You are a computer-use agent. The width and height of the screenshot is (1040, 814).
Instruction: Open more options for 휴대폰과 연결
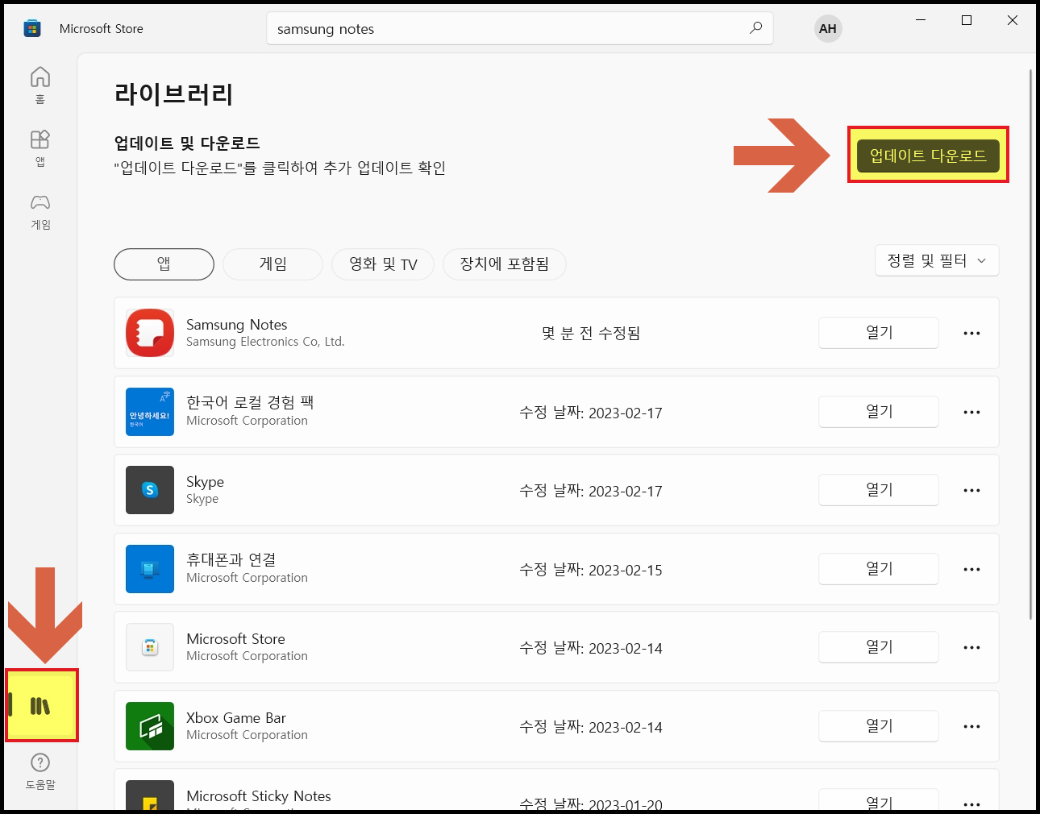(971, 569)
